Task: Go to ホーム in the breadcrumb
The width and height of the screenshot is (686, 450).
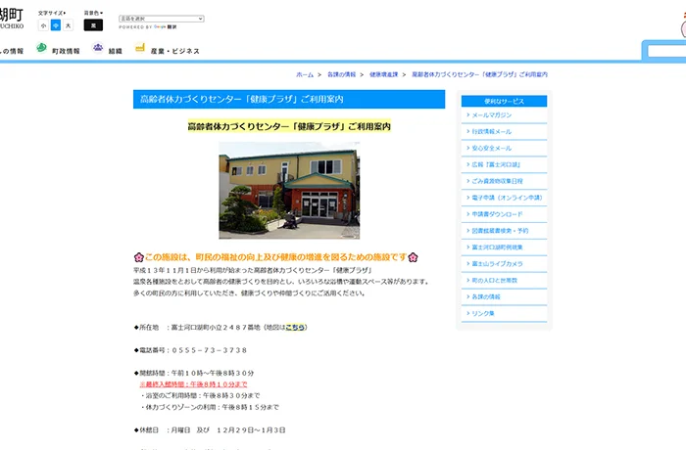Action: (x=305, y=74)
